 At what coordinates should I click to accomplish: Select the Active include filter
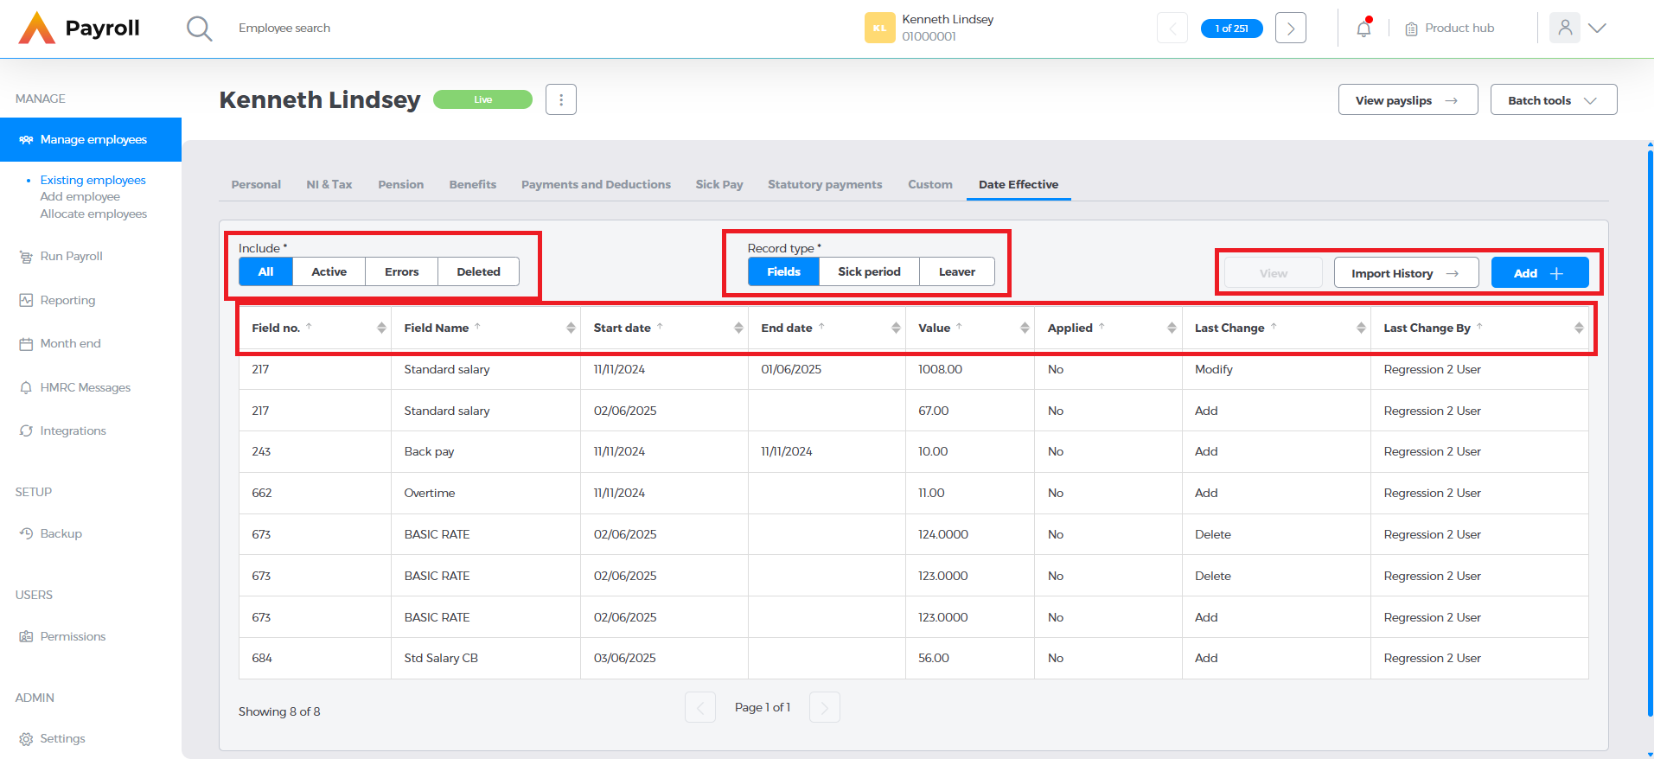pos(329,271)
